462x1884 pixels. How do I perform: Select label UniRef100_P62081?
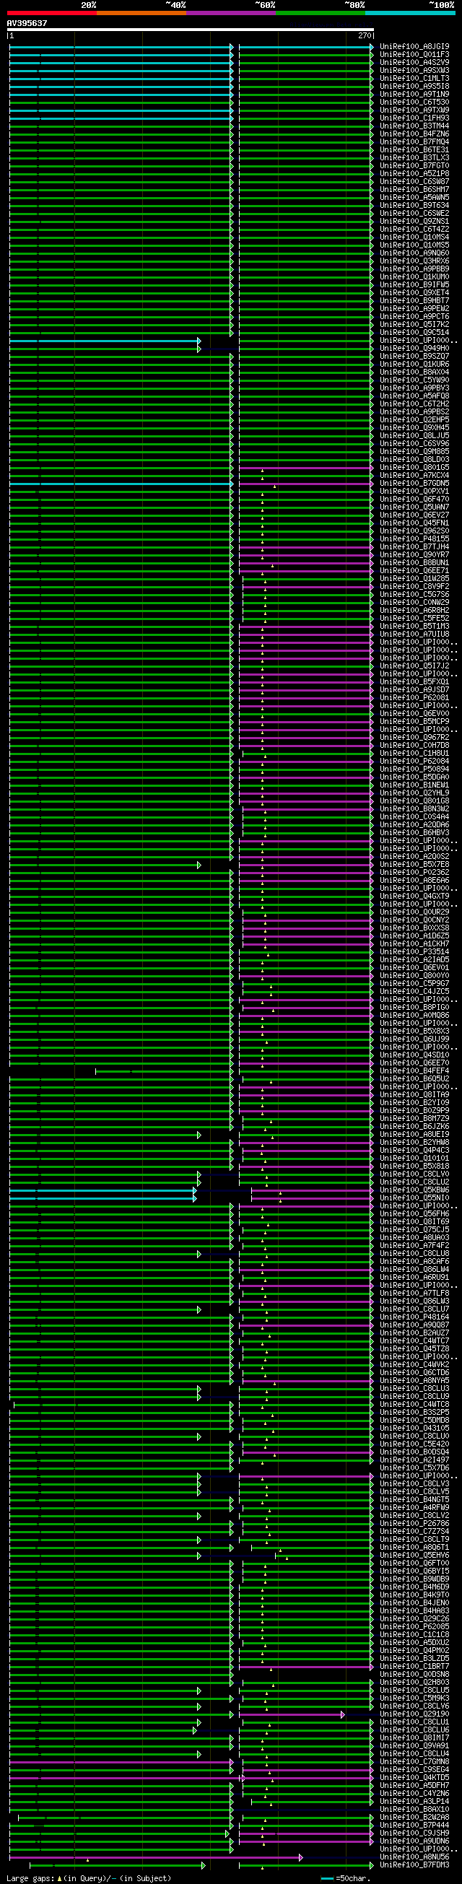point(414,698)
